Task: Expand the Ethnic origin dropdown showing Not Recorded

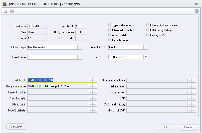Action: point(80,47)
